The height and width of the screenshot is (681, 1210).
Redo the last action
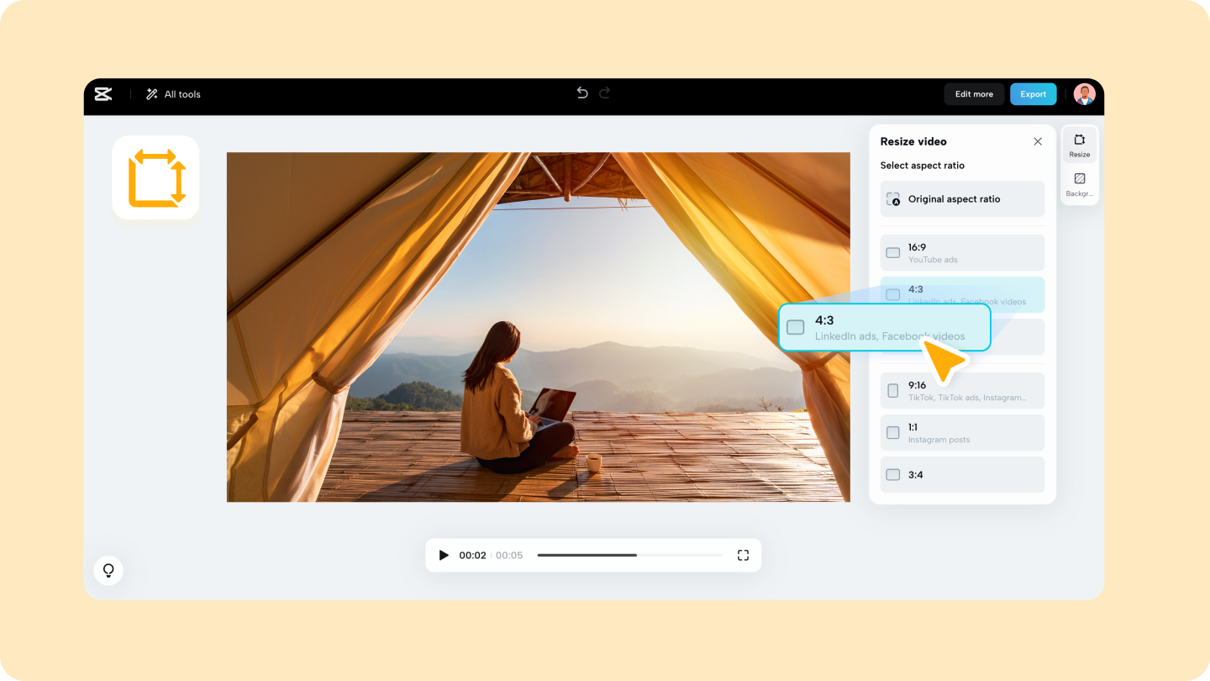pos(605,93)
